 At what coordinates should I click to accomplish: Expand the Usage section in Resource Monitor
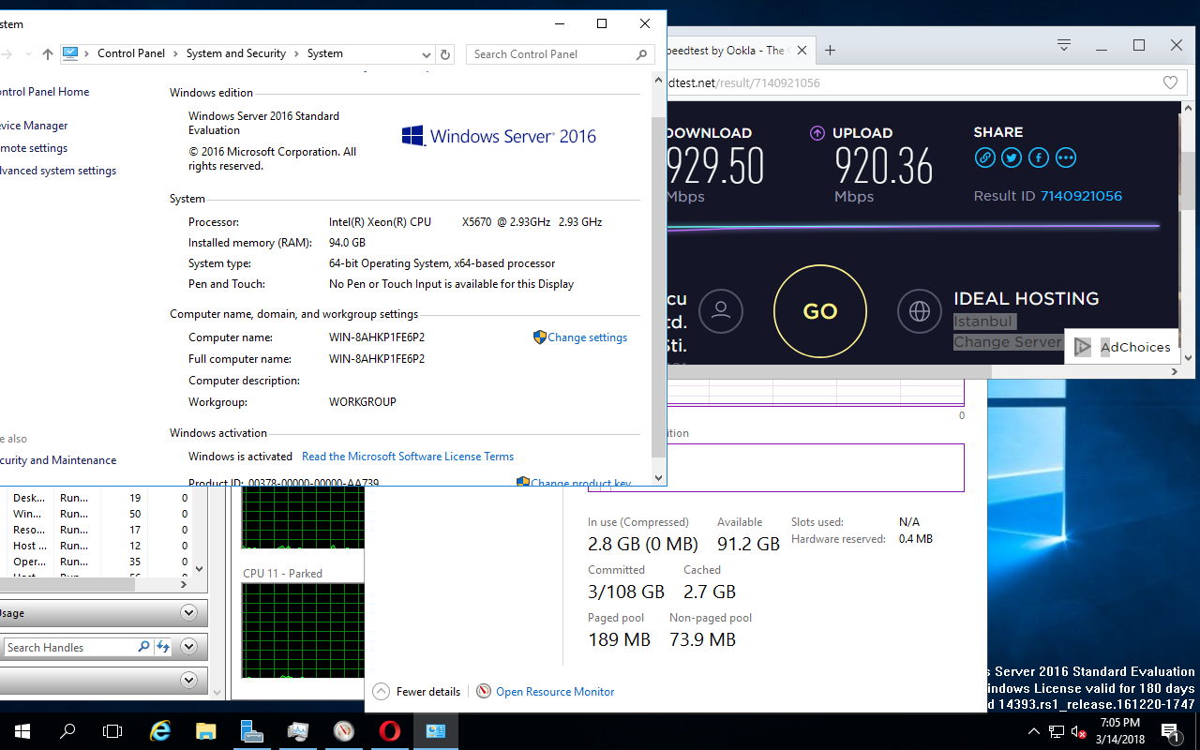[188, 613]
